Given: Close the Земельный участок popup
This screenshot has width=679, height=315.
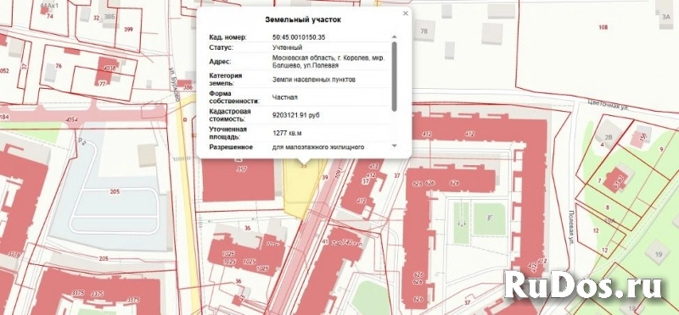Looking at the screenshot, I should click(406, 14).
